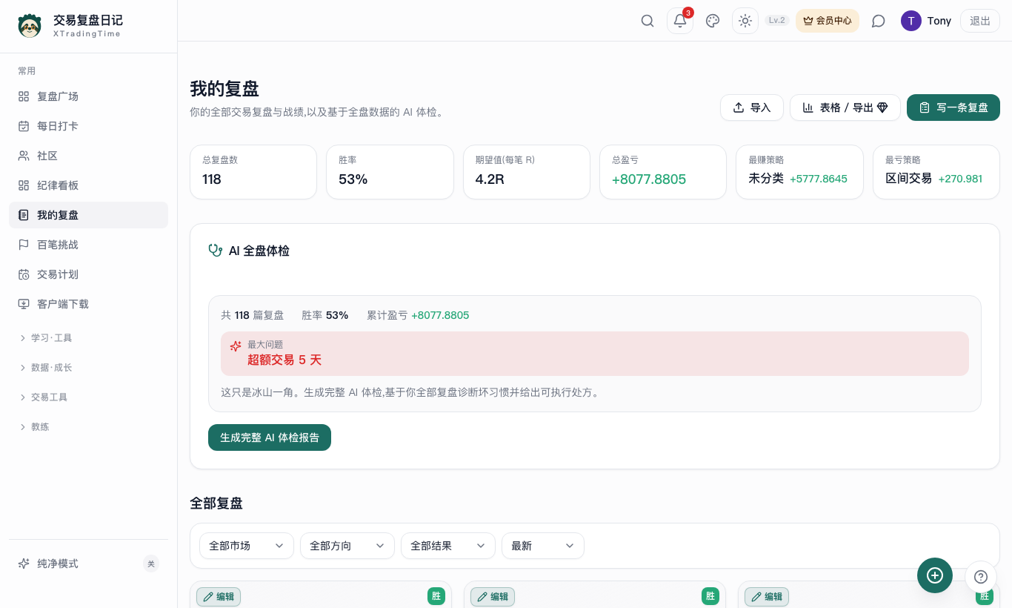Expand the 数据·成长 section
The width and height of the screenshot is (1012, 608).
(88, 368)
